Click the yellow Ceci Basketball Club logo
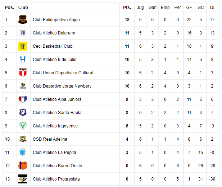Screen dimensions: 222x187 coord(23,46)
